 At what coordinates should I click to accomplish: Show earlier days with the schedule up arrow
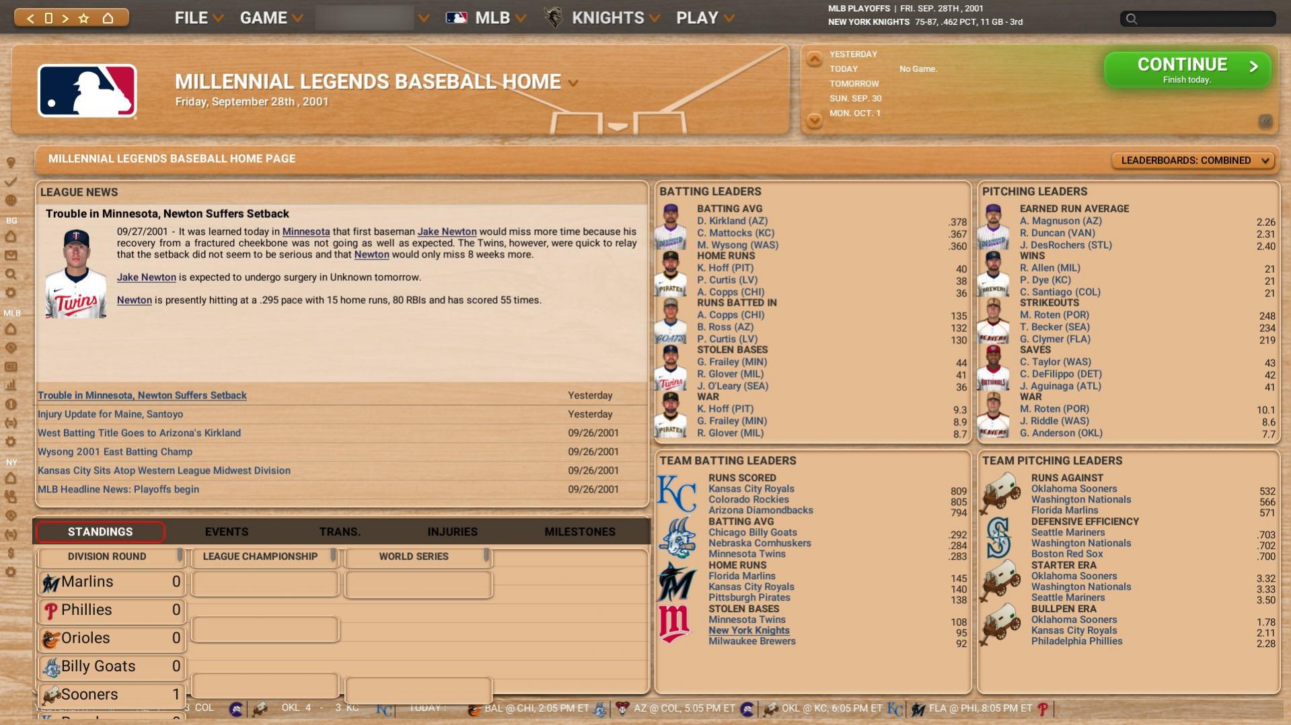[814, 59]
